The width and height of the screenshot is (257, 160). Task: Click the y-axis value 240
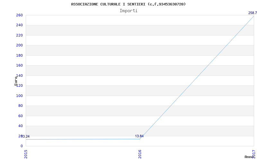[x=19, y=25]
